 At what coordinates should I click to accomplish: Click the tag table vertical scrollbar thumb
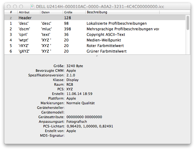point(188,23)
